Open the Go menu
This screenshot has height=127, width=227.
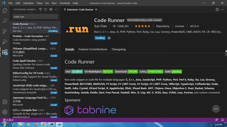[x=47, y=3]
